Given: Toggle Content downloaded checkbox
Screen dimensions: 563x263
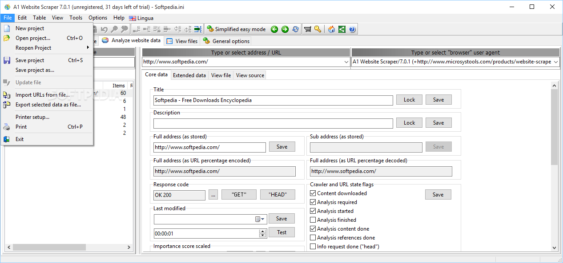Looking at the screenshot, I should pyautogui.click(x=313, y=193).
